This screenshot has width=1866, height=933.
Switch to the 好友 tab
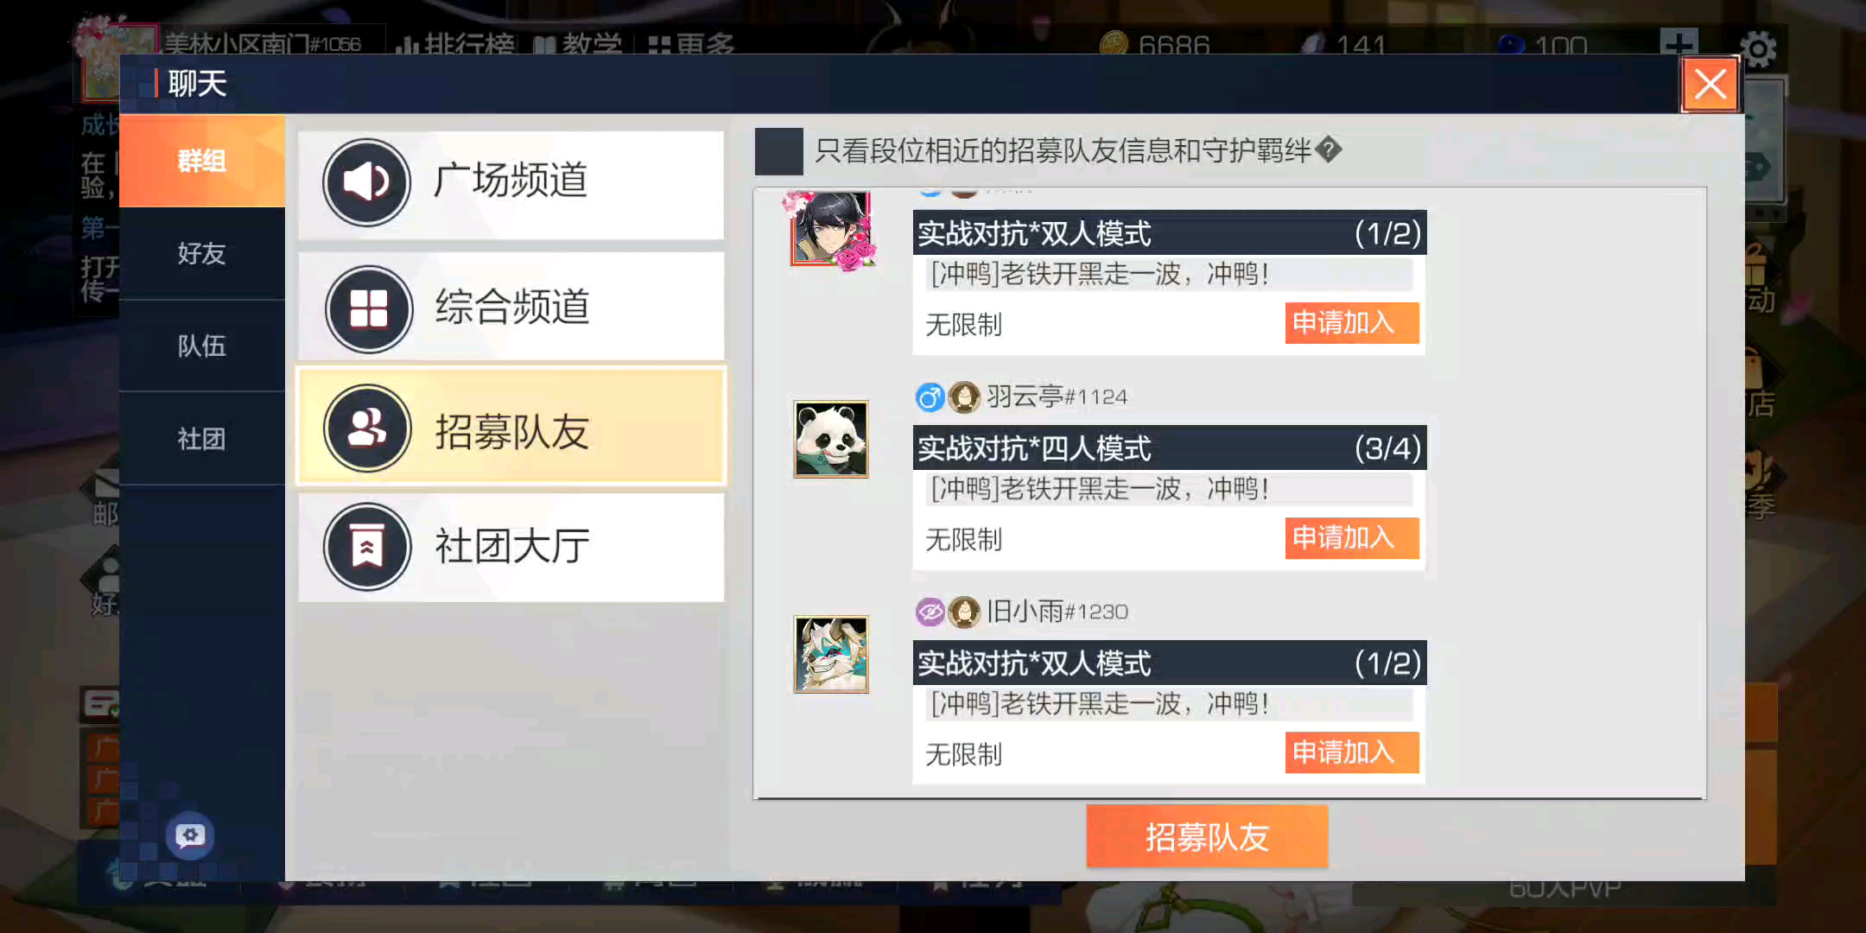point(201,253)
